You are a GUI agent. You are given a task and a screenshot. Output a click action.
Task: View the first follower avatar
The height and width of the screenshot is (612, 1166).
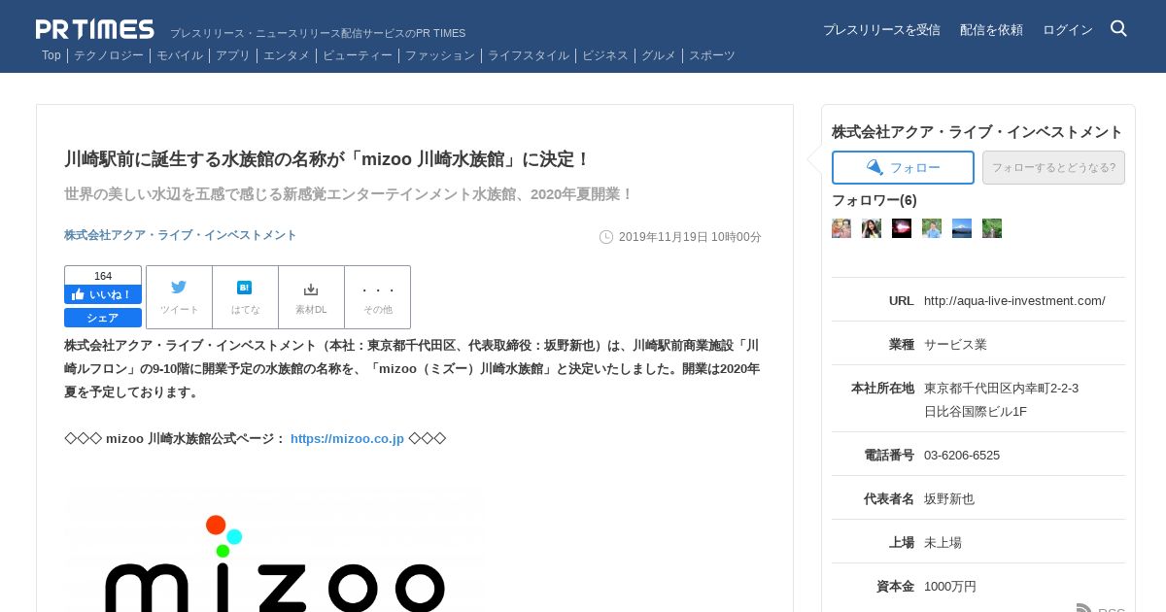[x=841, y=228]
